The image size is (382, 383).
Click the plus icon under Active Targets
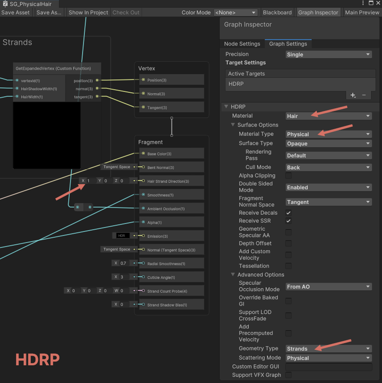(x=353, y=95)
